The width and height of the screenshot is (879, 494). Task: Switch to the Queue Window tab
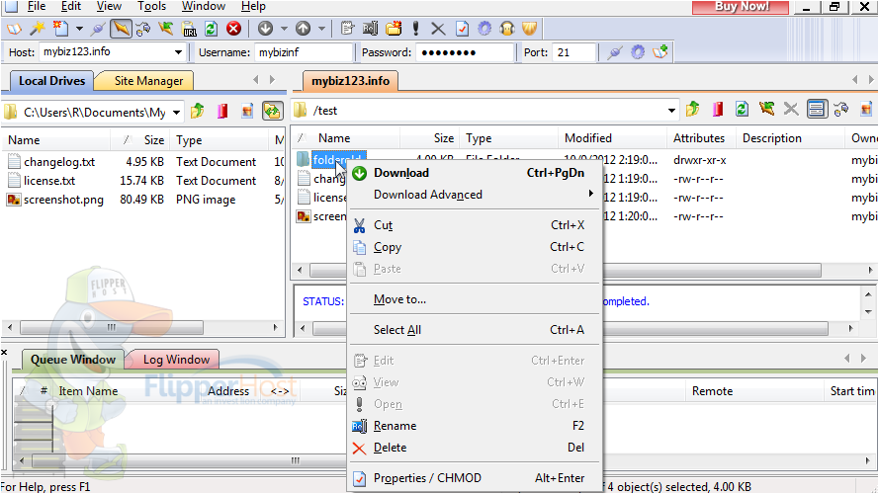tap(73, 360)
